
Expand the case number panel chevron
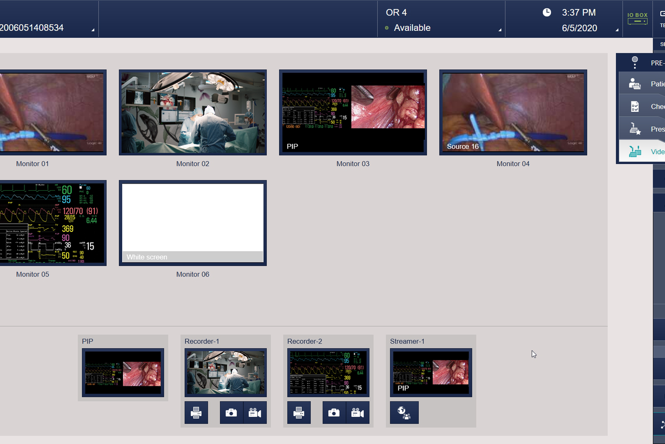(x=92, y=30)
